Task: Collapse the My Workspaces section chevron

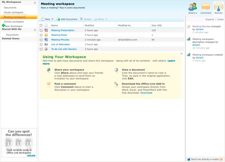Action: pyautogui.click(x=35, y=3)
